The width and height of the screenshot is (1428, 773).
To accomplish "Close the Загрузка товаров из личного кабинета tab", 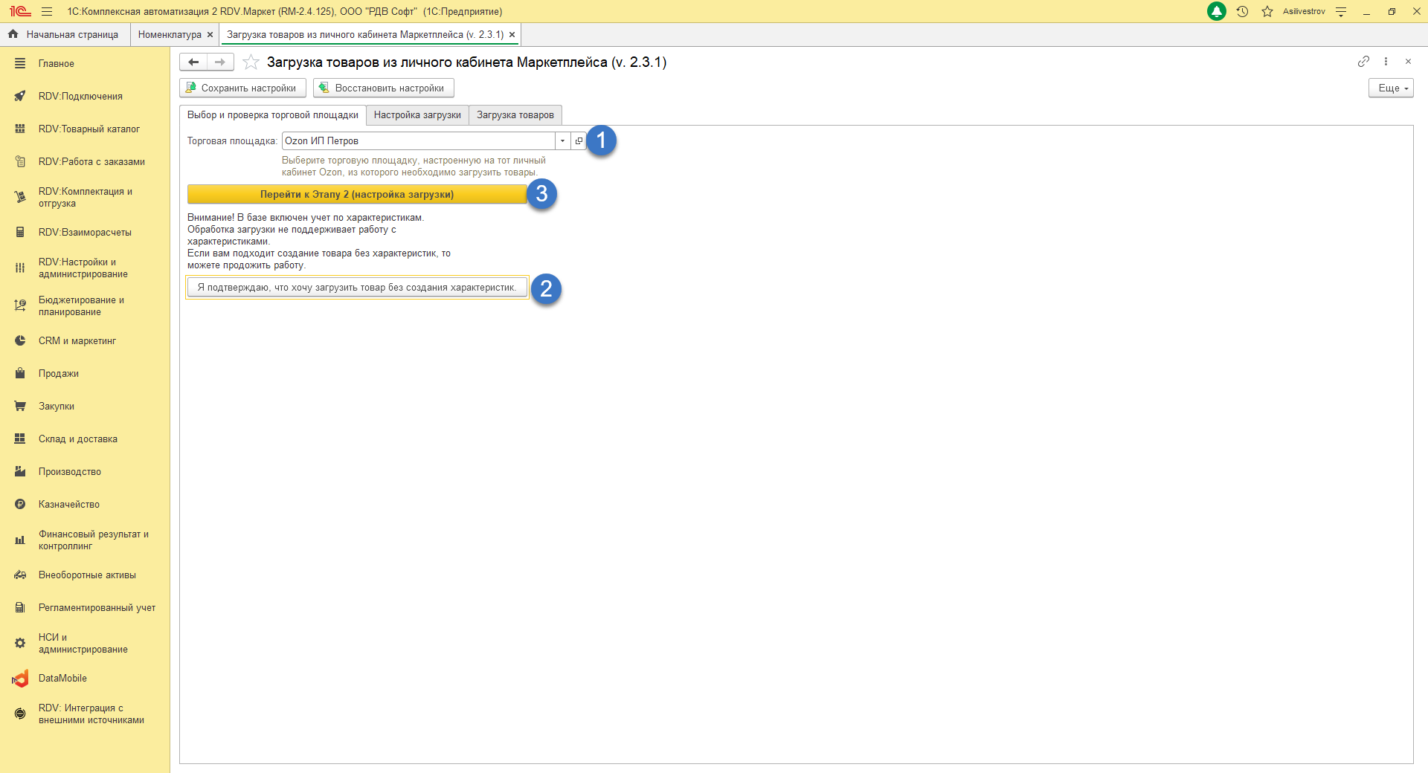I will click(512, 34).
